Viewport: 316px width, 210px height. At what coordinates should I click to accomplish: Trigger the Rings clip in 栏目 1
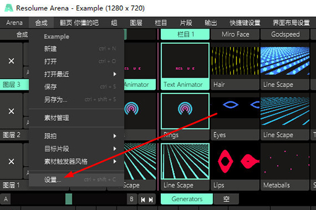pyautogui.click(x=185, y=111)
